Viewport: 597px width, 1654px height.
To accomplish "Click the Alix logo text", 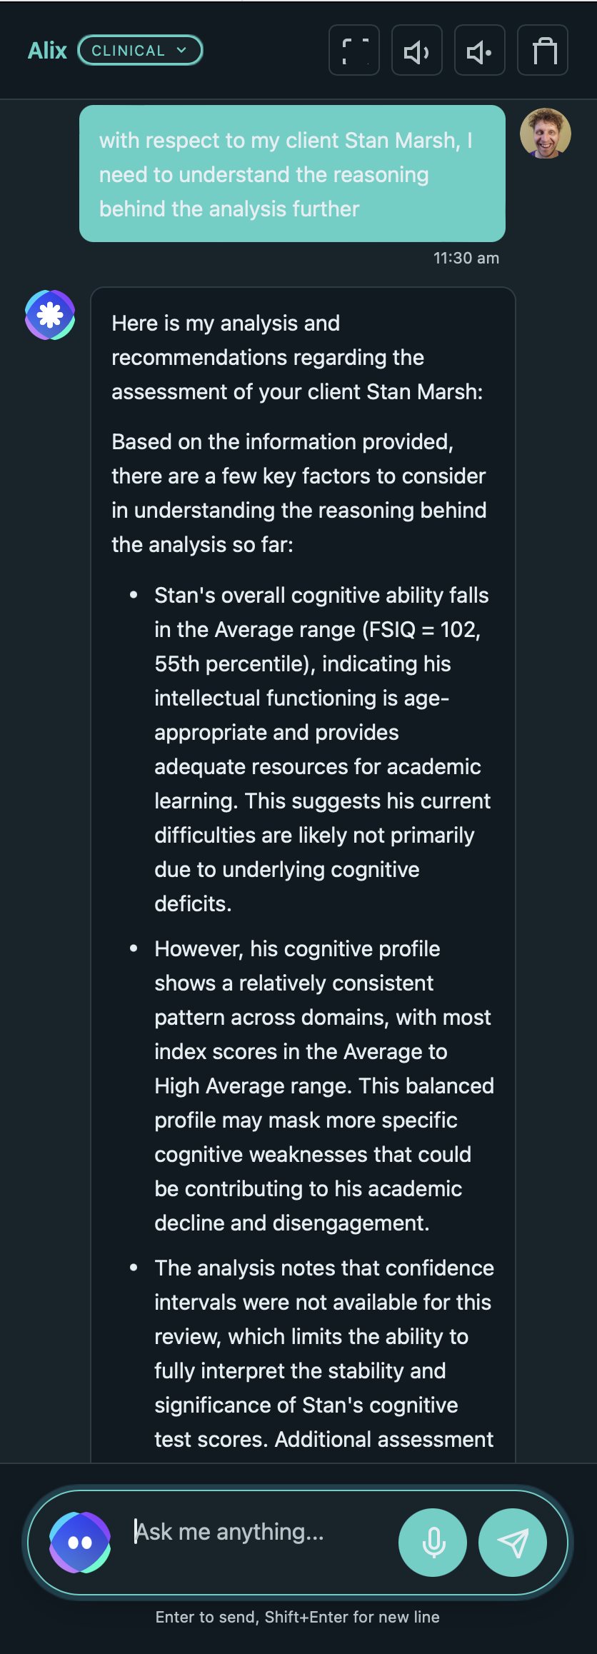I will click(47, 51).
